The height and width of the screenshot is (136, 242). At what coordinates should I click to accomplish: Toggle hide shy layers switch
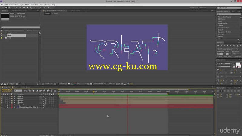click(x=37, y=91)
